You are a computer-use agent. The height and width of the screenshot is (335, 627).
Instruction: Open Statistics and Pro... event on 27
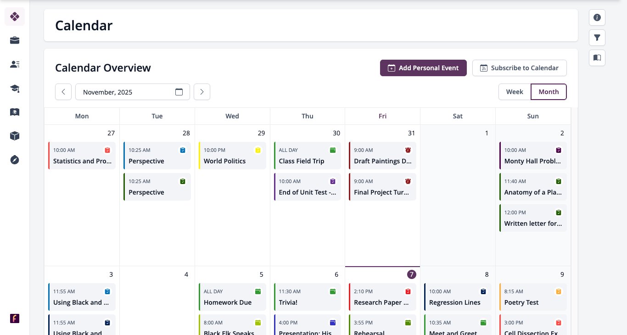tap(82, 156)
